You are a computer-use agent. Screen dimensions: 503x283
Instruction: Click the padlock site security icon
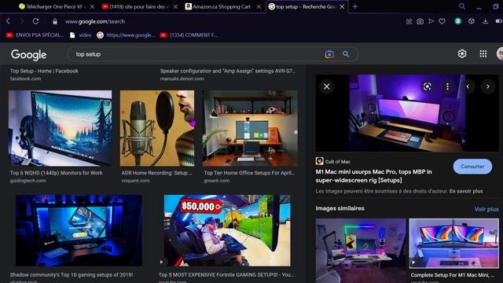coord(55,21)
